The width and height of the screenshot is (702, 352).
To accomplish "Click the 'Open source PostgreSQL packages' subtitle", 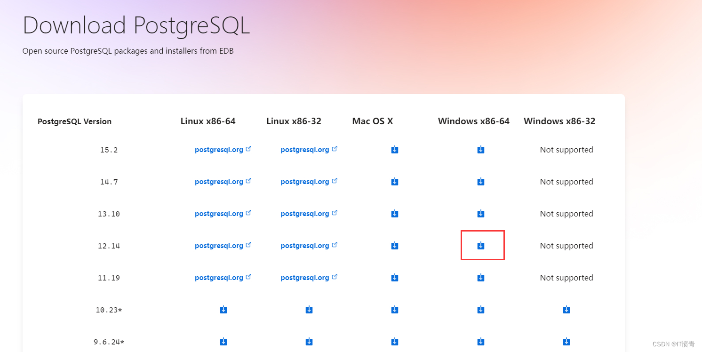I will pos(128,51).
